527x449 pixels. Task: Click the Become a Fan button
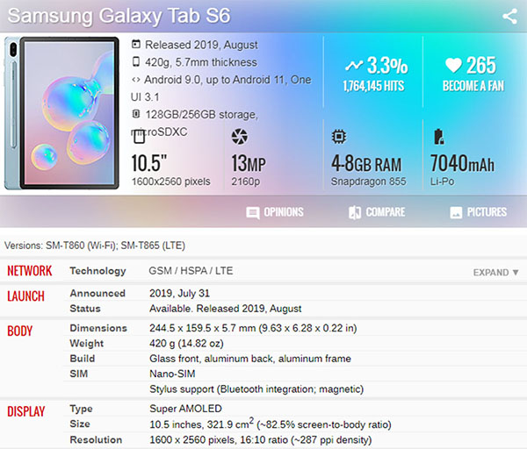(x=473, y=86)
